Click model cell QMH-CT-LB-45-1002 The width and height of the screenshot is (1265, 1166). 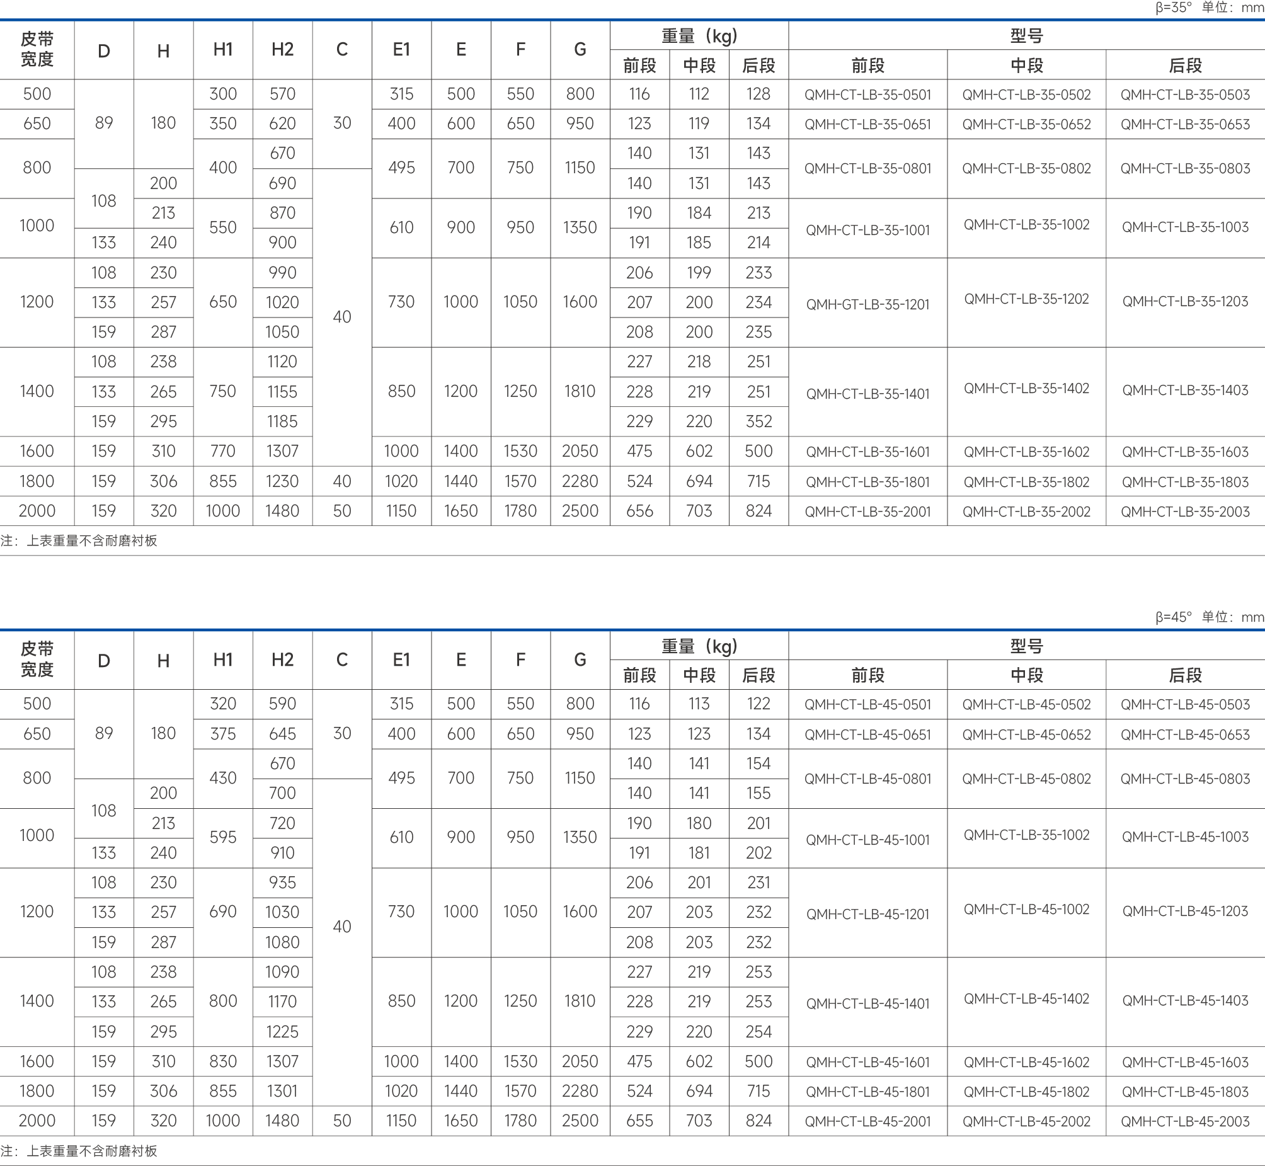[x=1026, y=909]
